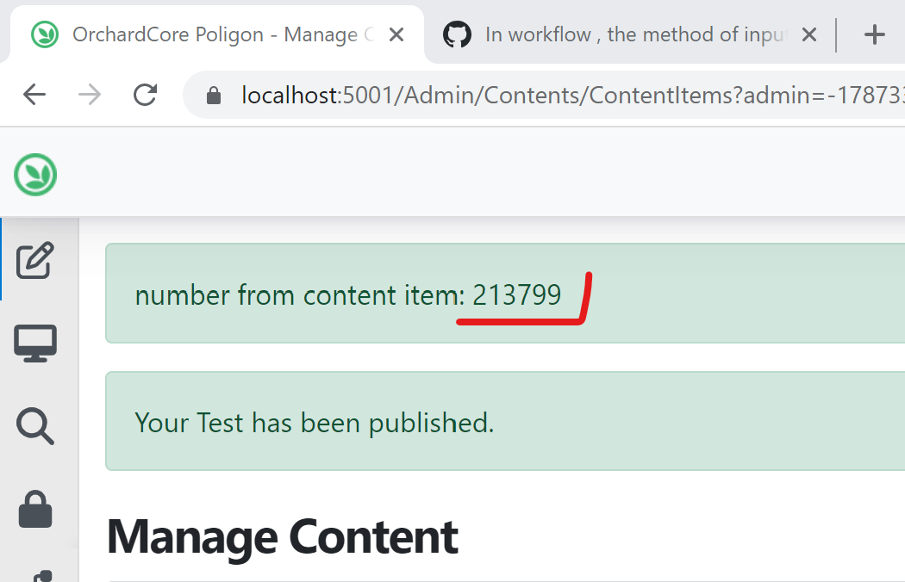The height and width of the screenshot is (582, 905).
Task: Click the 'number from content item: 213799' banner
Action: [345, 294]
